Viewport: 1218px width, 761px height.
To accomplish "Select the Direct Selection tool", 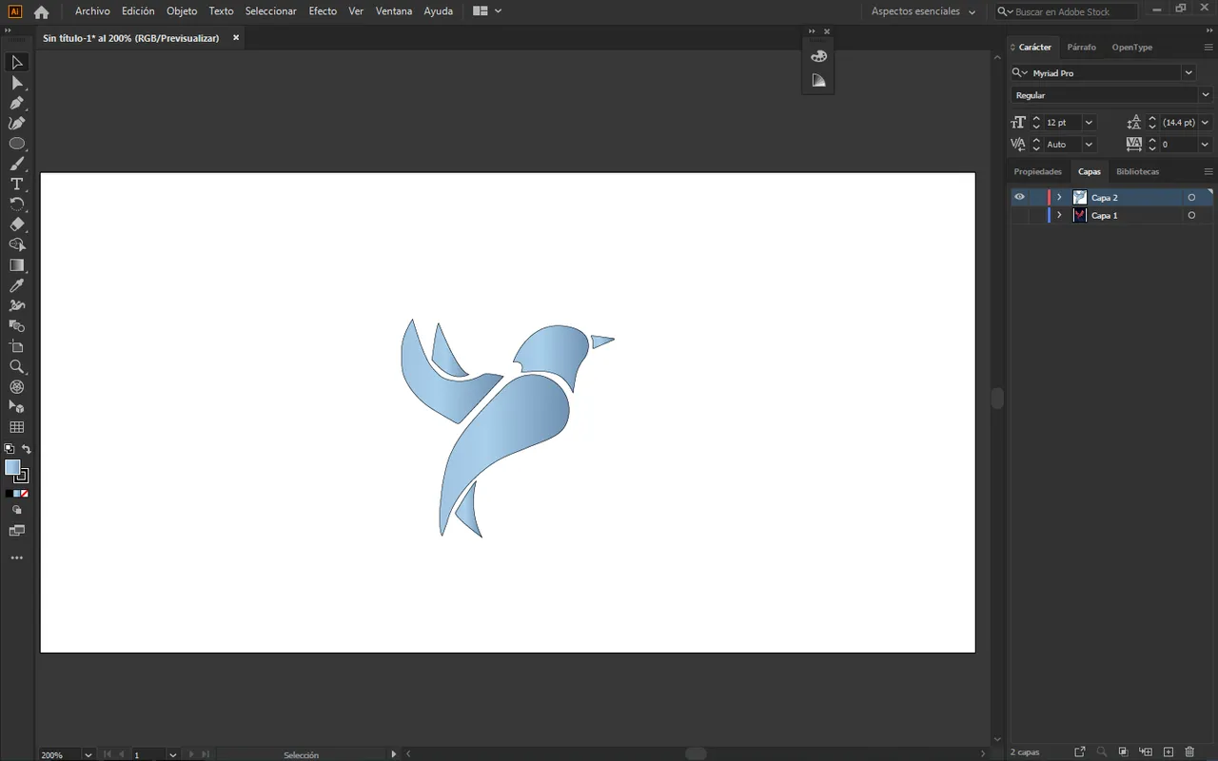I will (17, 84).
